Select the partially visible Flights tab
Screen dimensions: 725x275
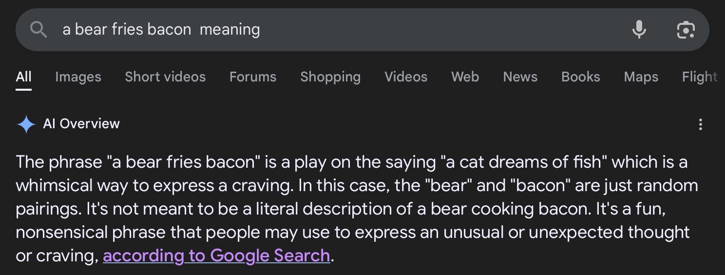point(699,77)
